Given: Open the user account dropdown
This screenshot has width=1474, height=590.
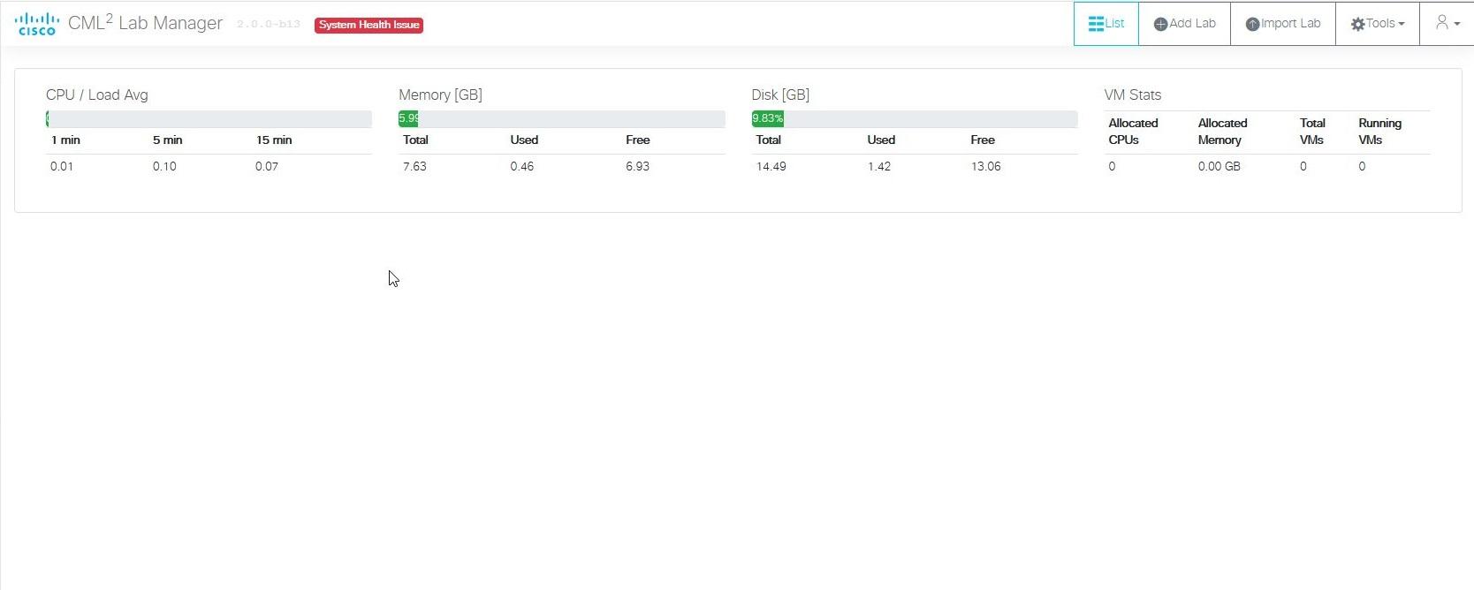Looking at the screenshot, I should coord(1447,24).
